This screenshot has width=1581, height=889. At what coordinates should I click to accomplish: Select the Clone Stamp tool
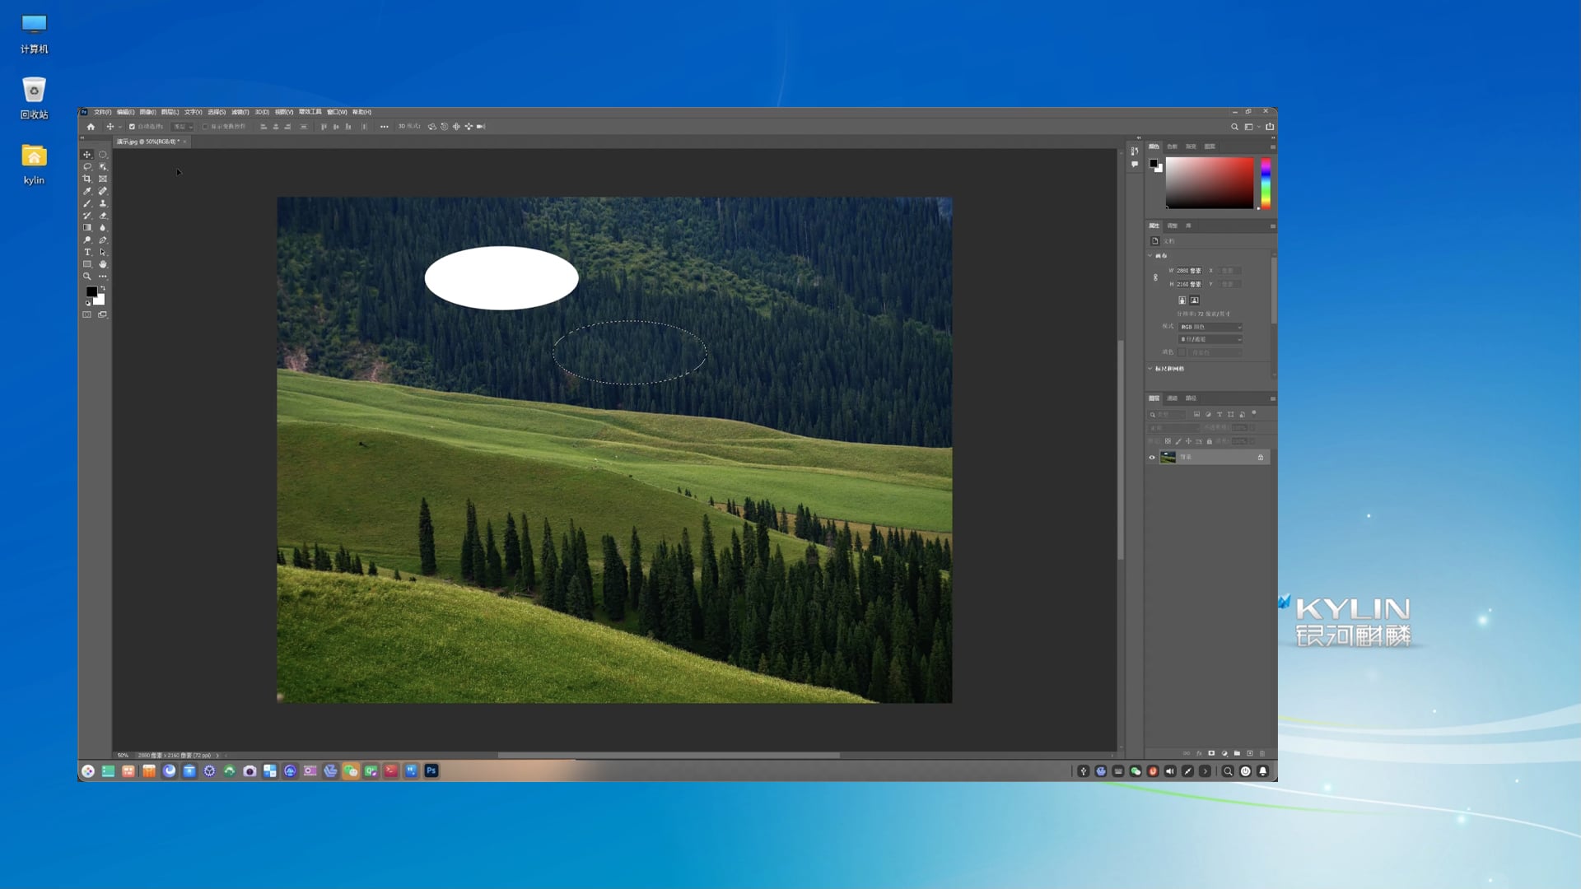[x=103, y=203]
